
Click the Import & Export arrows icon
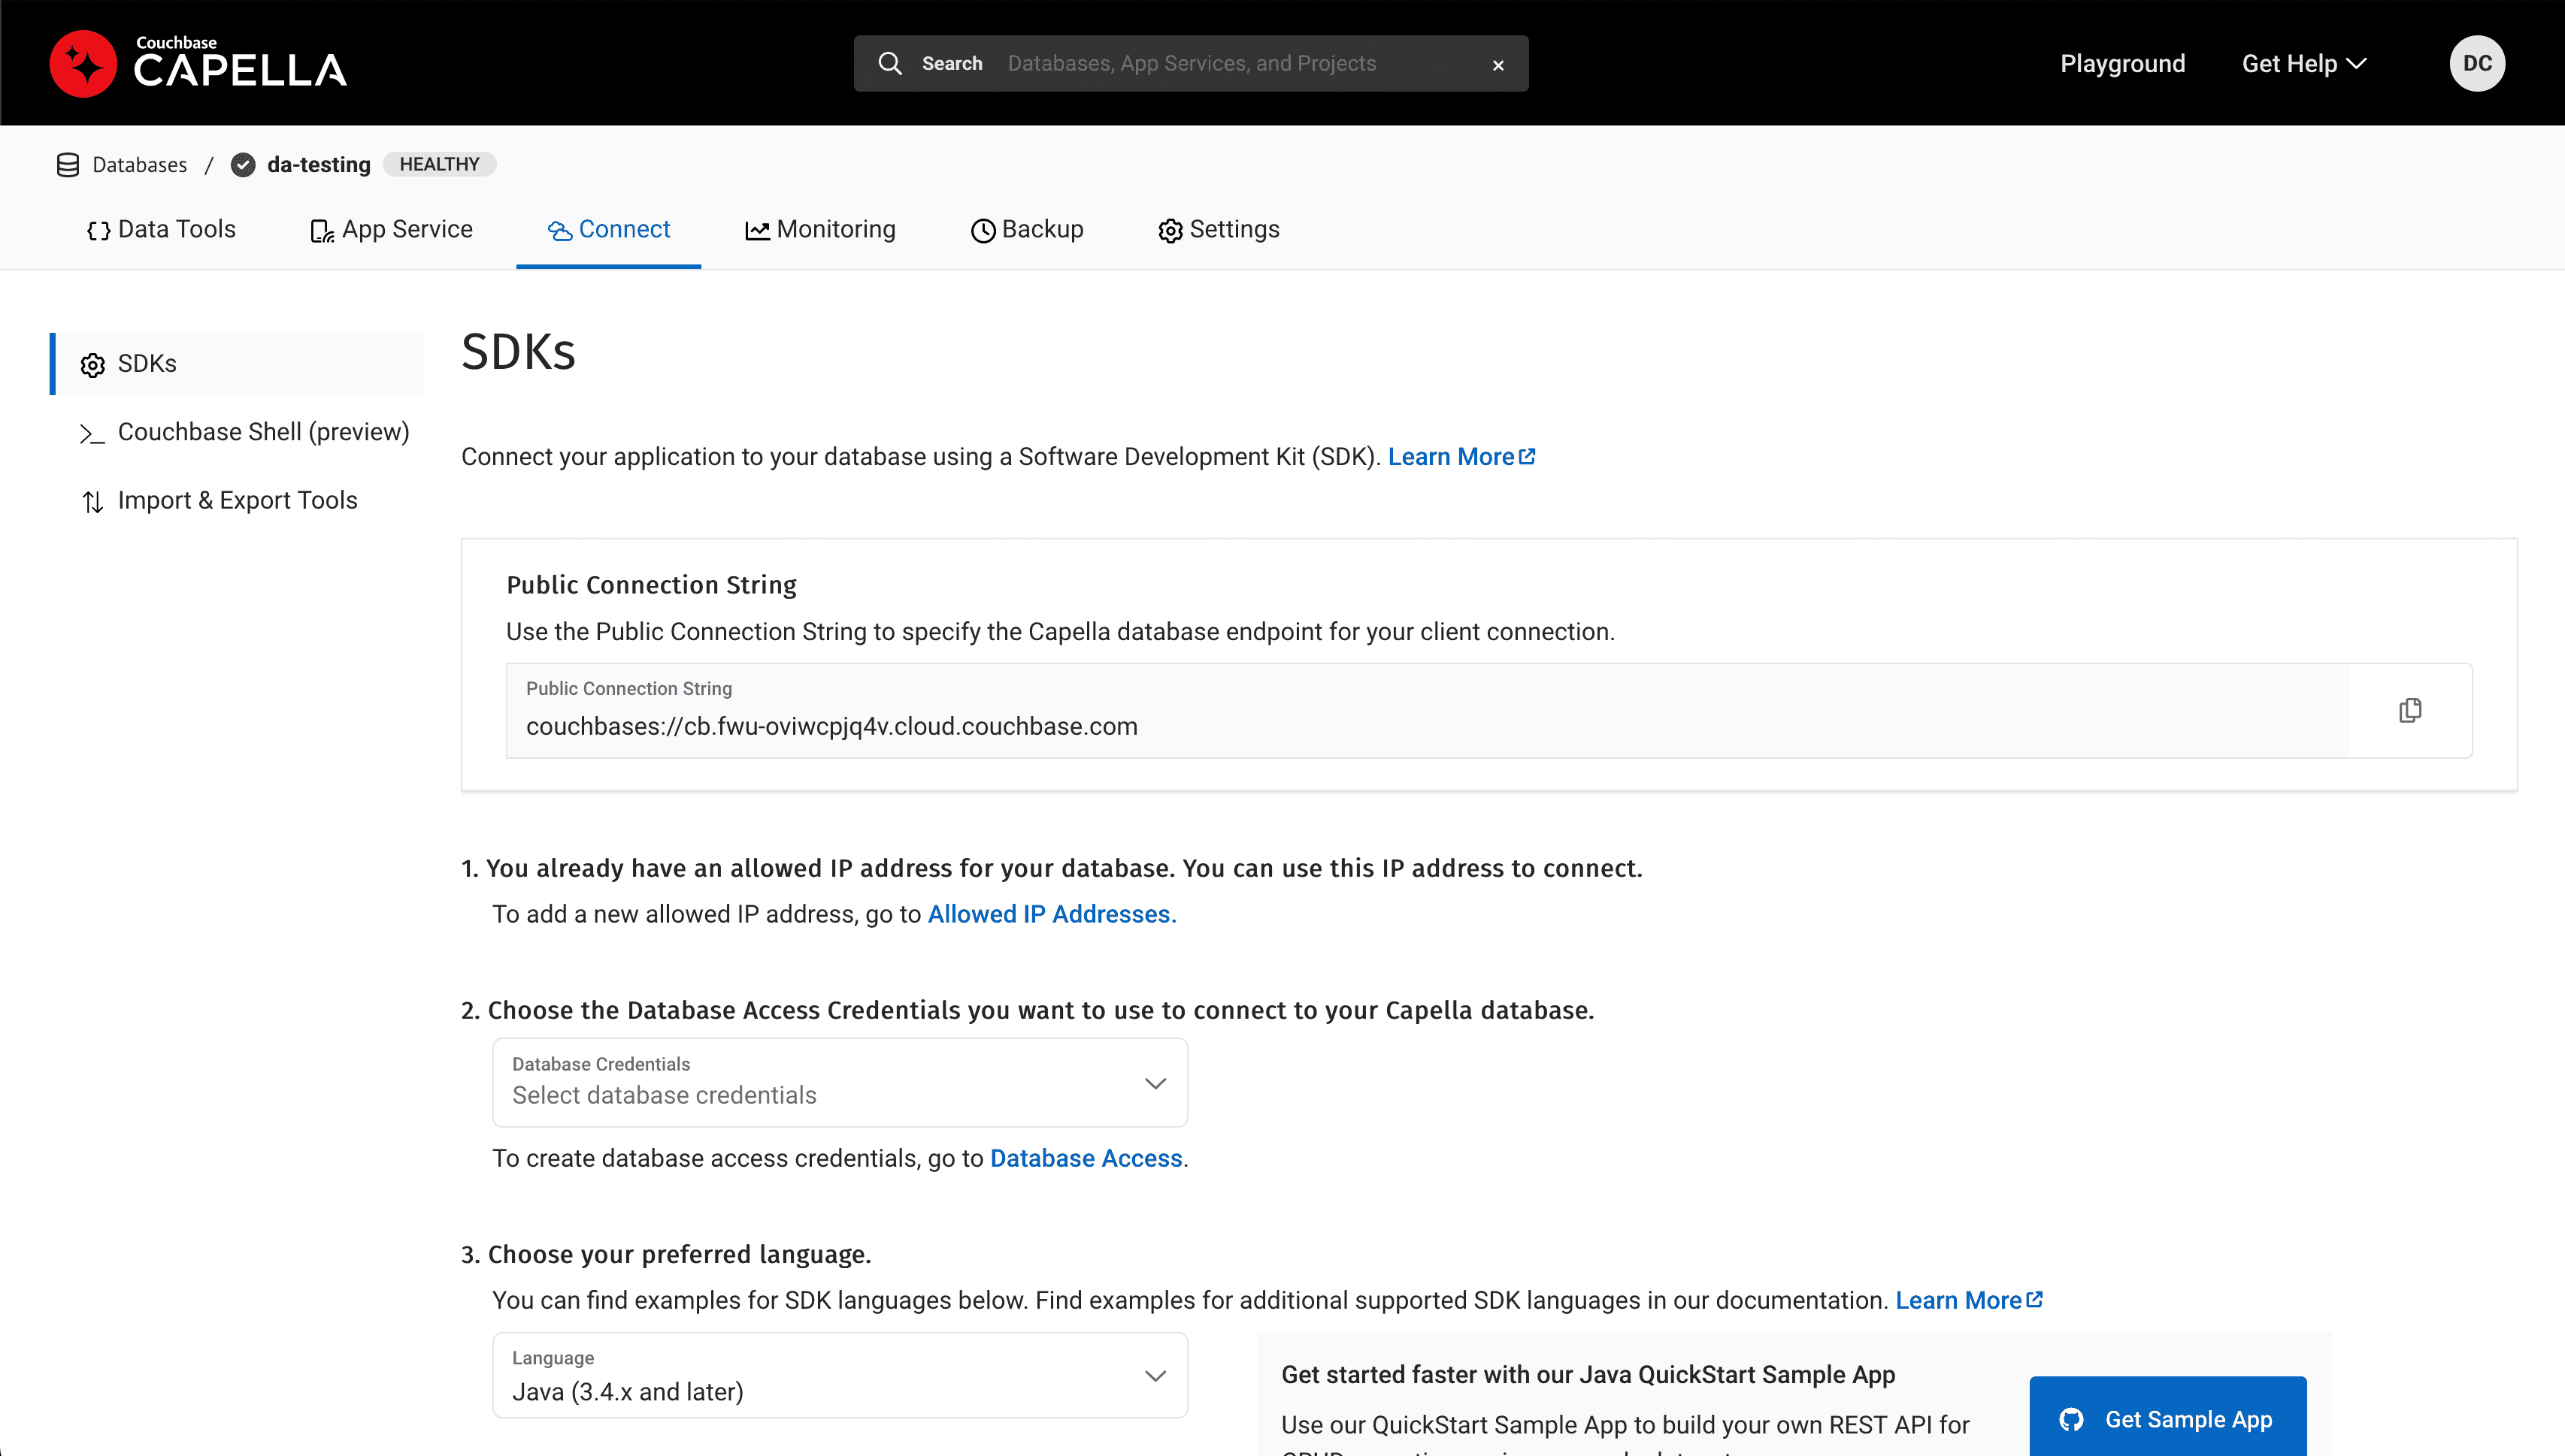[x=92, y=501]
